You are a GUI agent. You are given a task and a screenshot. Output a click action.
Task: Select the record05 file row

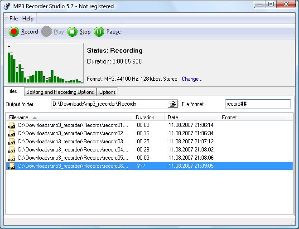coord(149,158)
